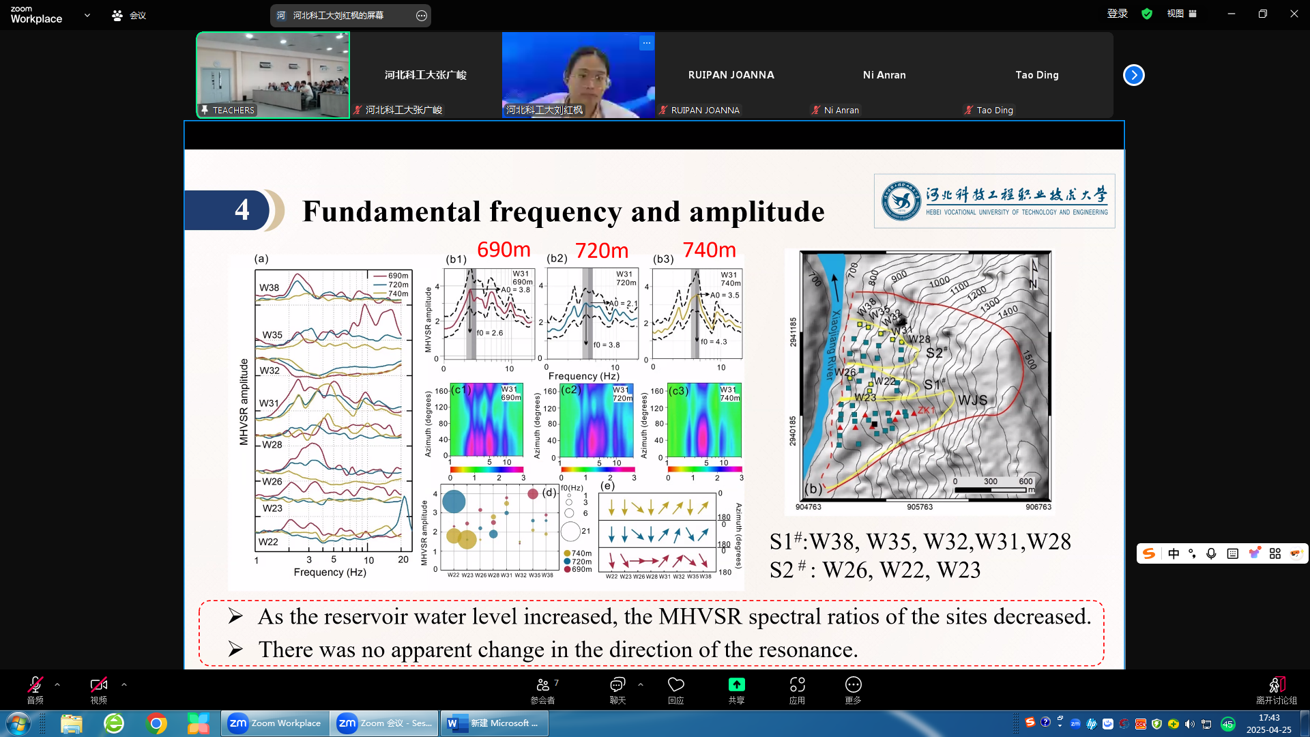
Task: Select the TEACHERS video thumbnail
Action: pyautogui.click(x=273, y=75)
